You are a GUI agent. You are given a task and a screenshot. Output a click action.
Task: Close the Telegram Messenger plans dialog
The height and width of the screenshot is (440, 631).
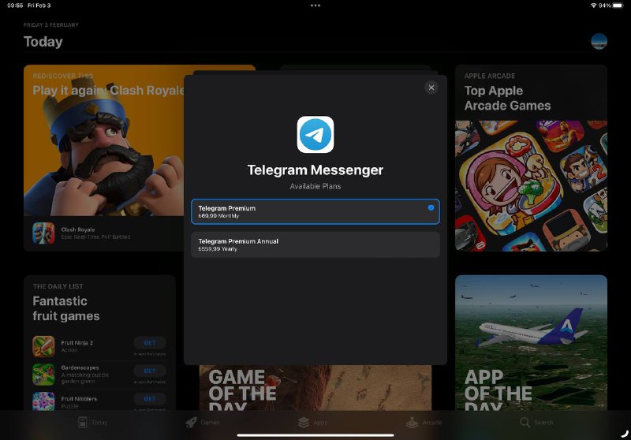pyautogui.click(x=431, y=88)
